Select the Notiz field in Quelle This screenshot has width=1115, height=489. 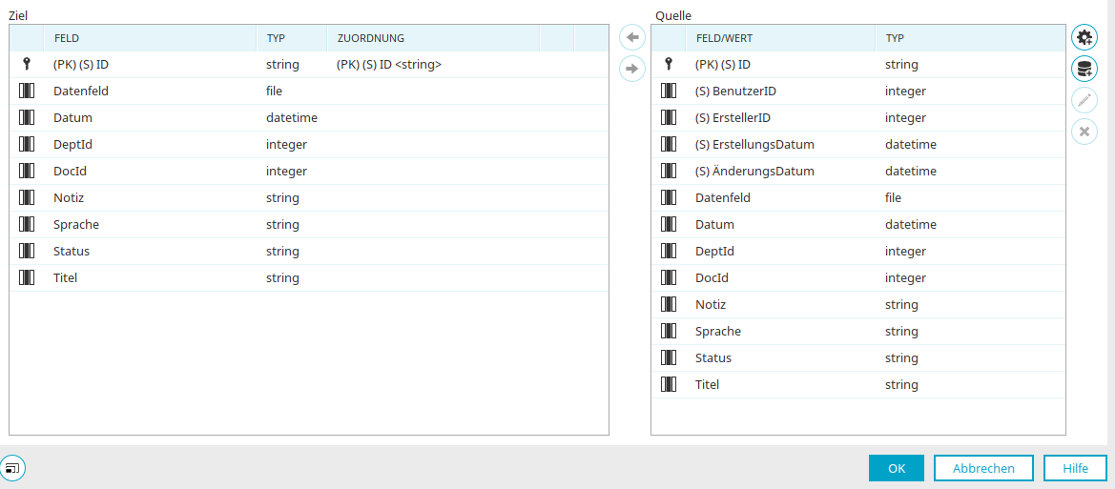coord(711,304)
